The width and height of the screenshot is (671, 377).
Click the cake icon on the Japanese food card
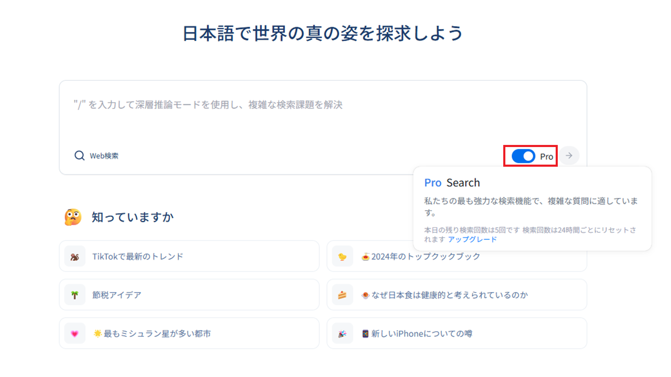342,294
